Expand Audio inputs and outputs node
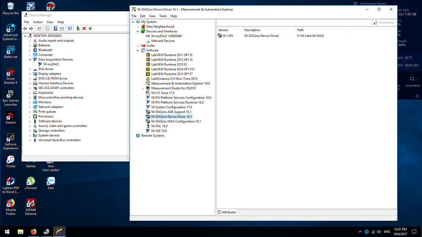Screen dimensions: 422x237 point(30,41)
